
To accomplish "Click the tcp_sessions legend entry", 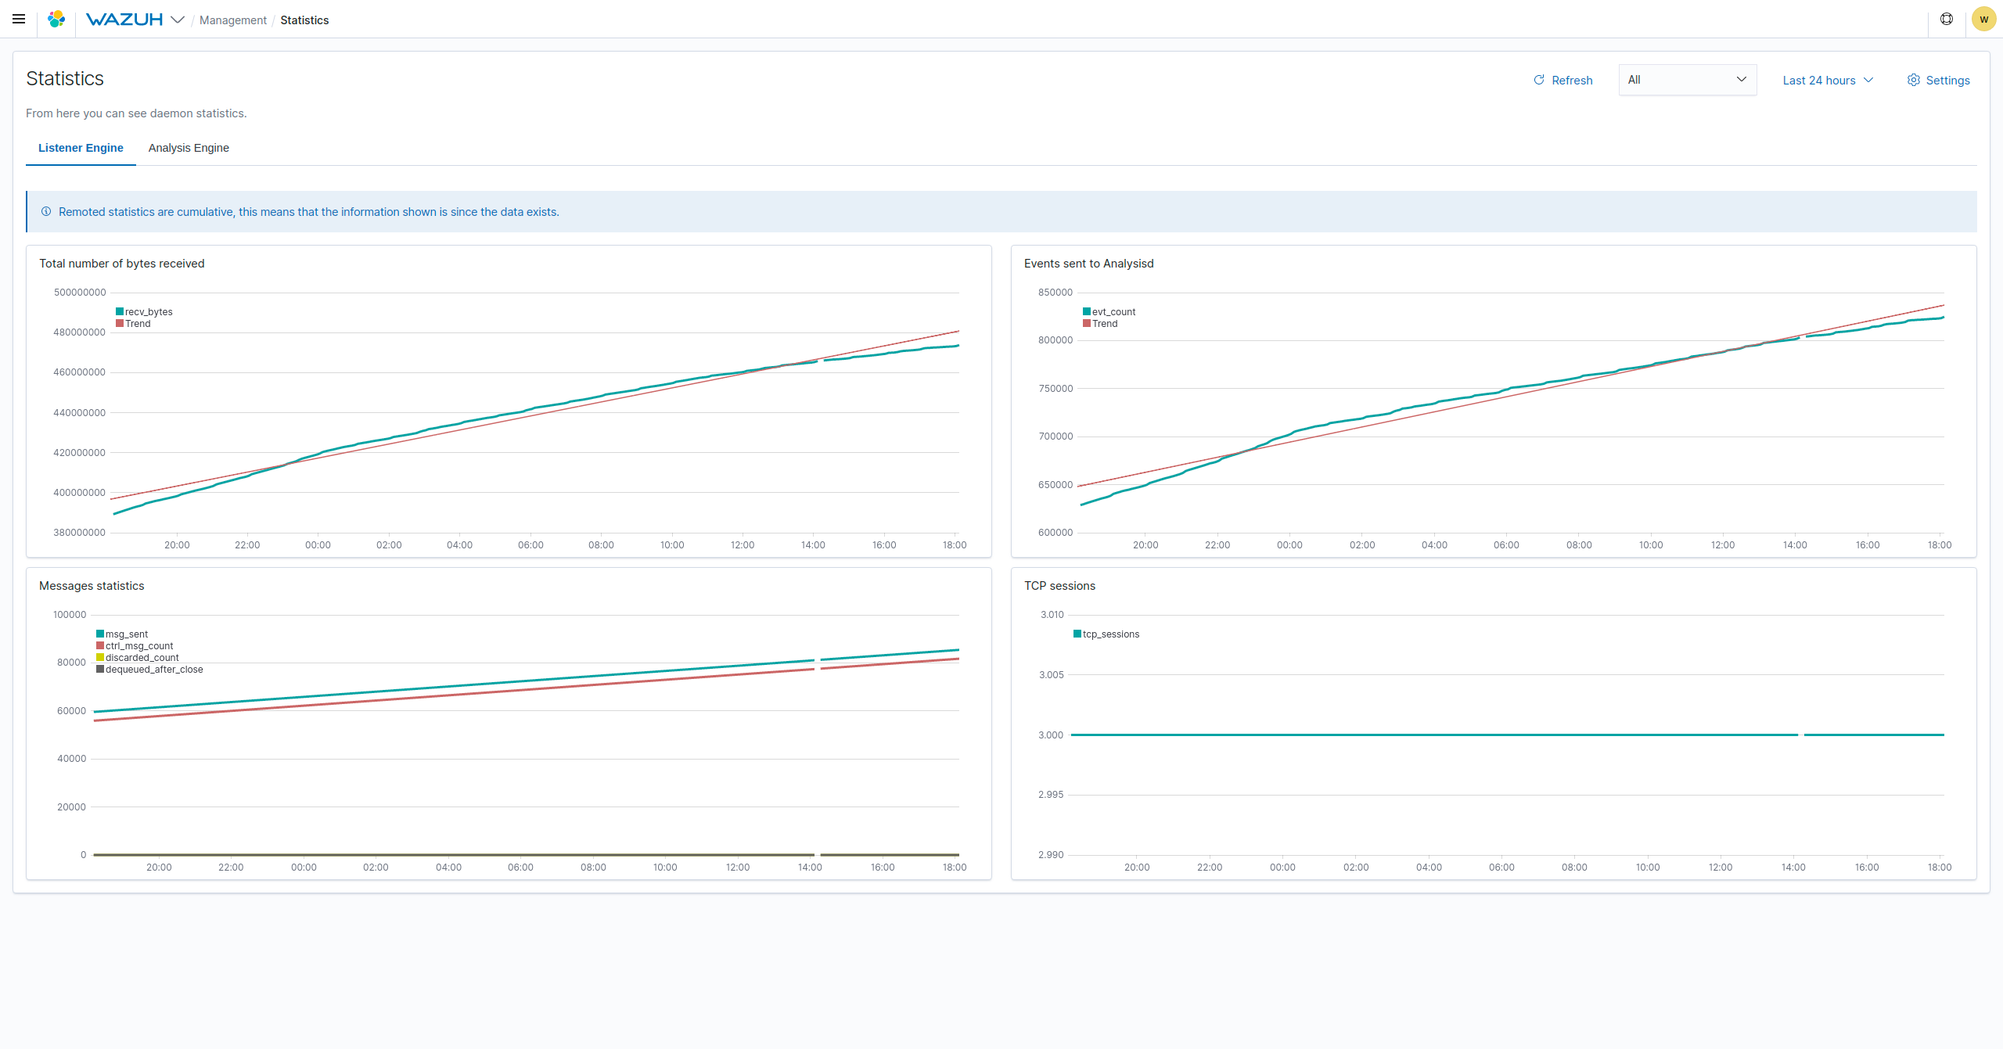I will (x=1106, y=634).
